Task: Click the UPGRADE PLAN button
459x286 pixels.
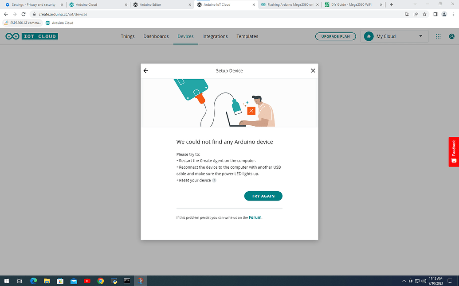Action: [x=335, y=36]
